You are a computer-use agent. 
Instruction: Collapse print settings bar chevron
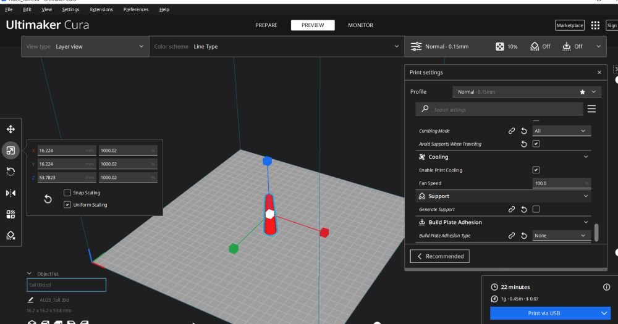(598, 46)
